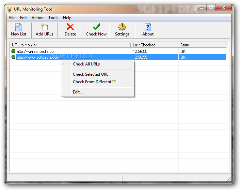Choose Edit... in the context menu
The height and width of the screenshot is (191, 241).
click(98, 92)
